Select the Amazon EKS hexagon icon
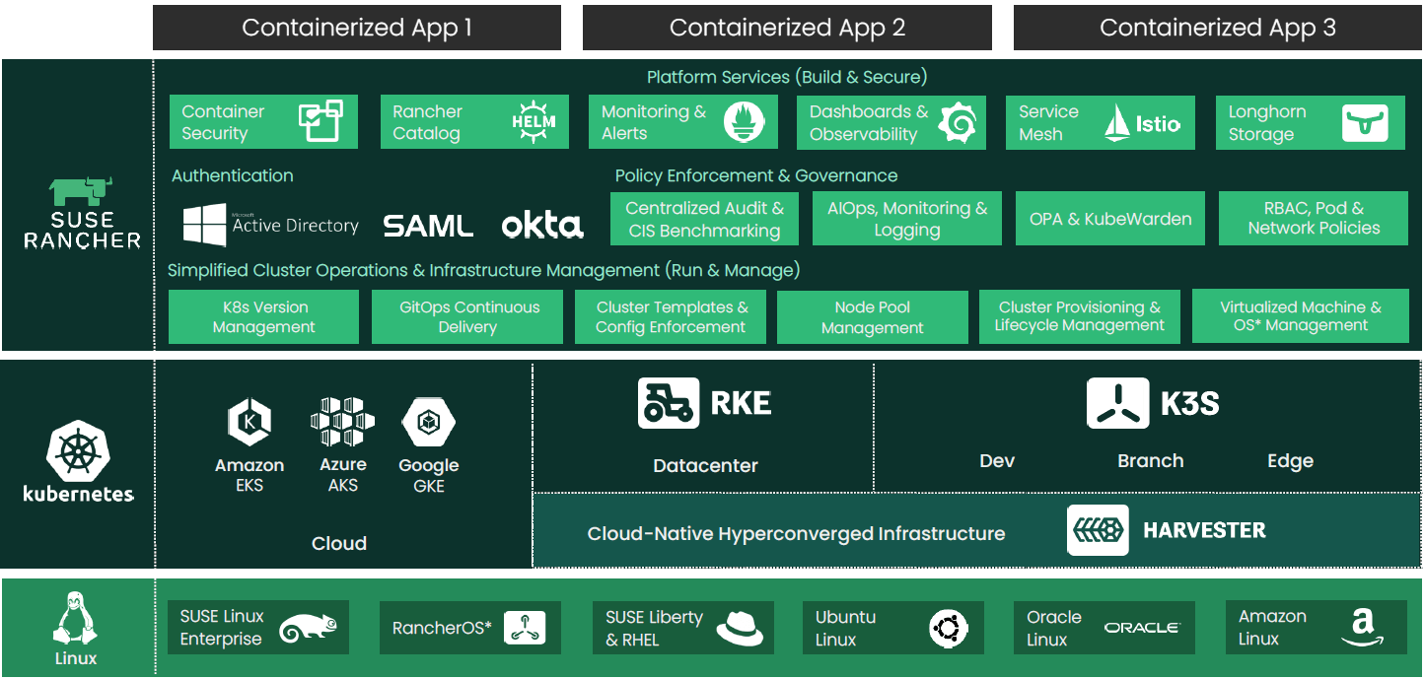The height and width of the screenshot is (679, 1425). point(249,424)
